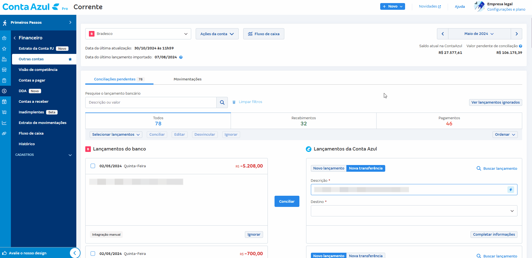Collapse the sidebar with the round arrow button
532x258 pixels.
coord(75,253)
